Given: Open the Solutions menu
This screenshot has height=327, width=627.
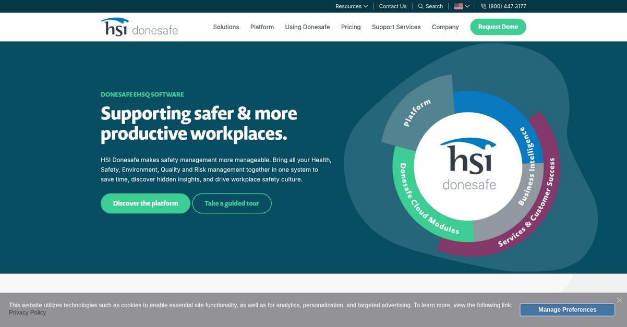Looking at the screenshot, I should [x=226, y=27].
